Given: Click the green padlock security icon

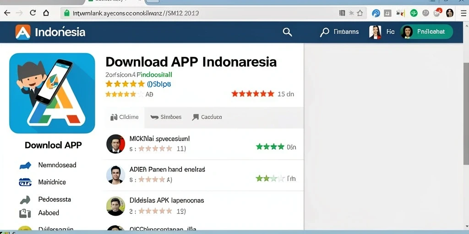Looking at the screenshot, I should tap(67, 13).
